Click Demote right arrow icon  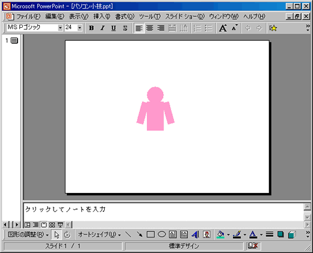coord(259,28)
